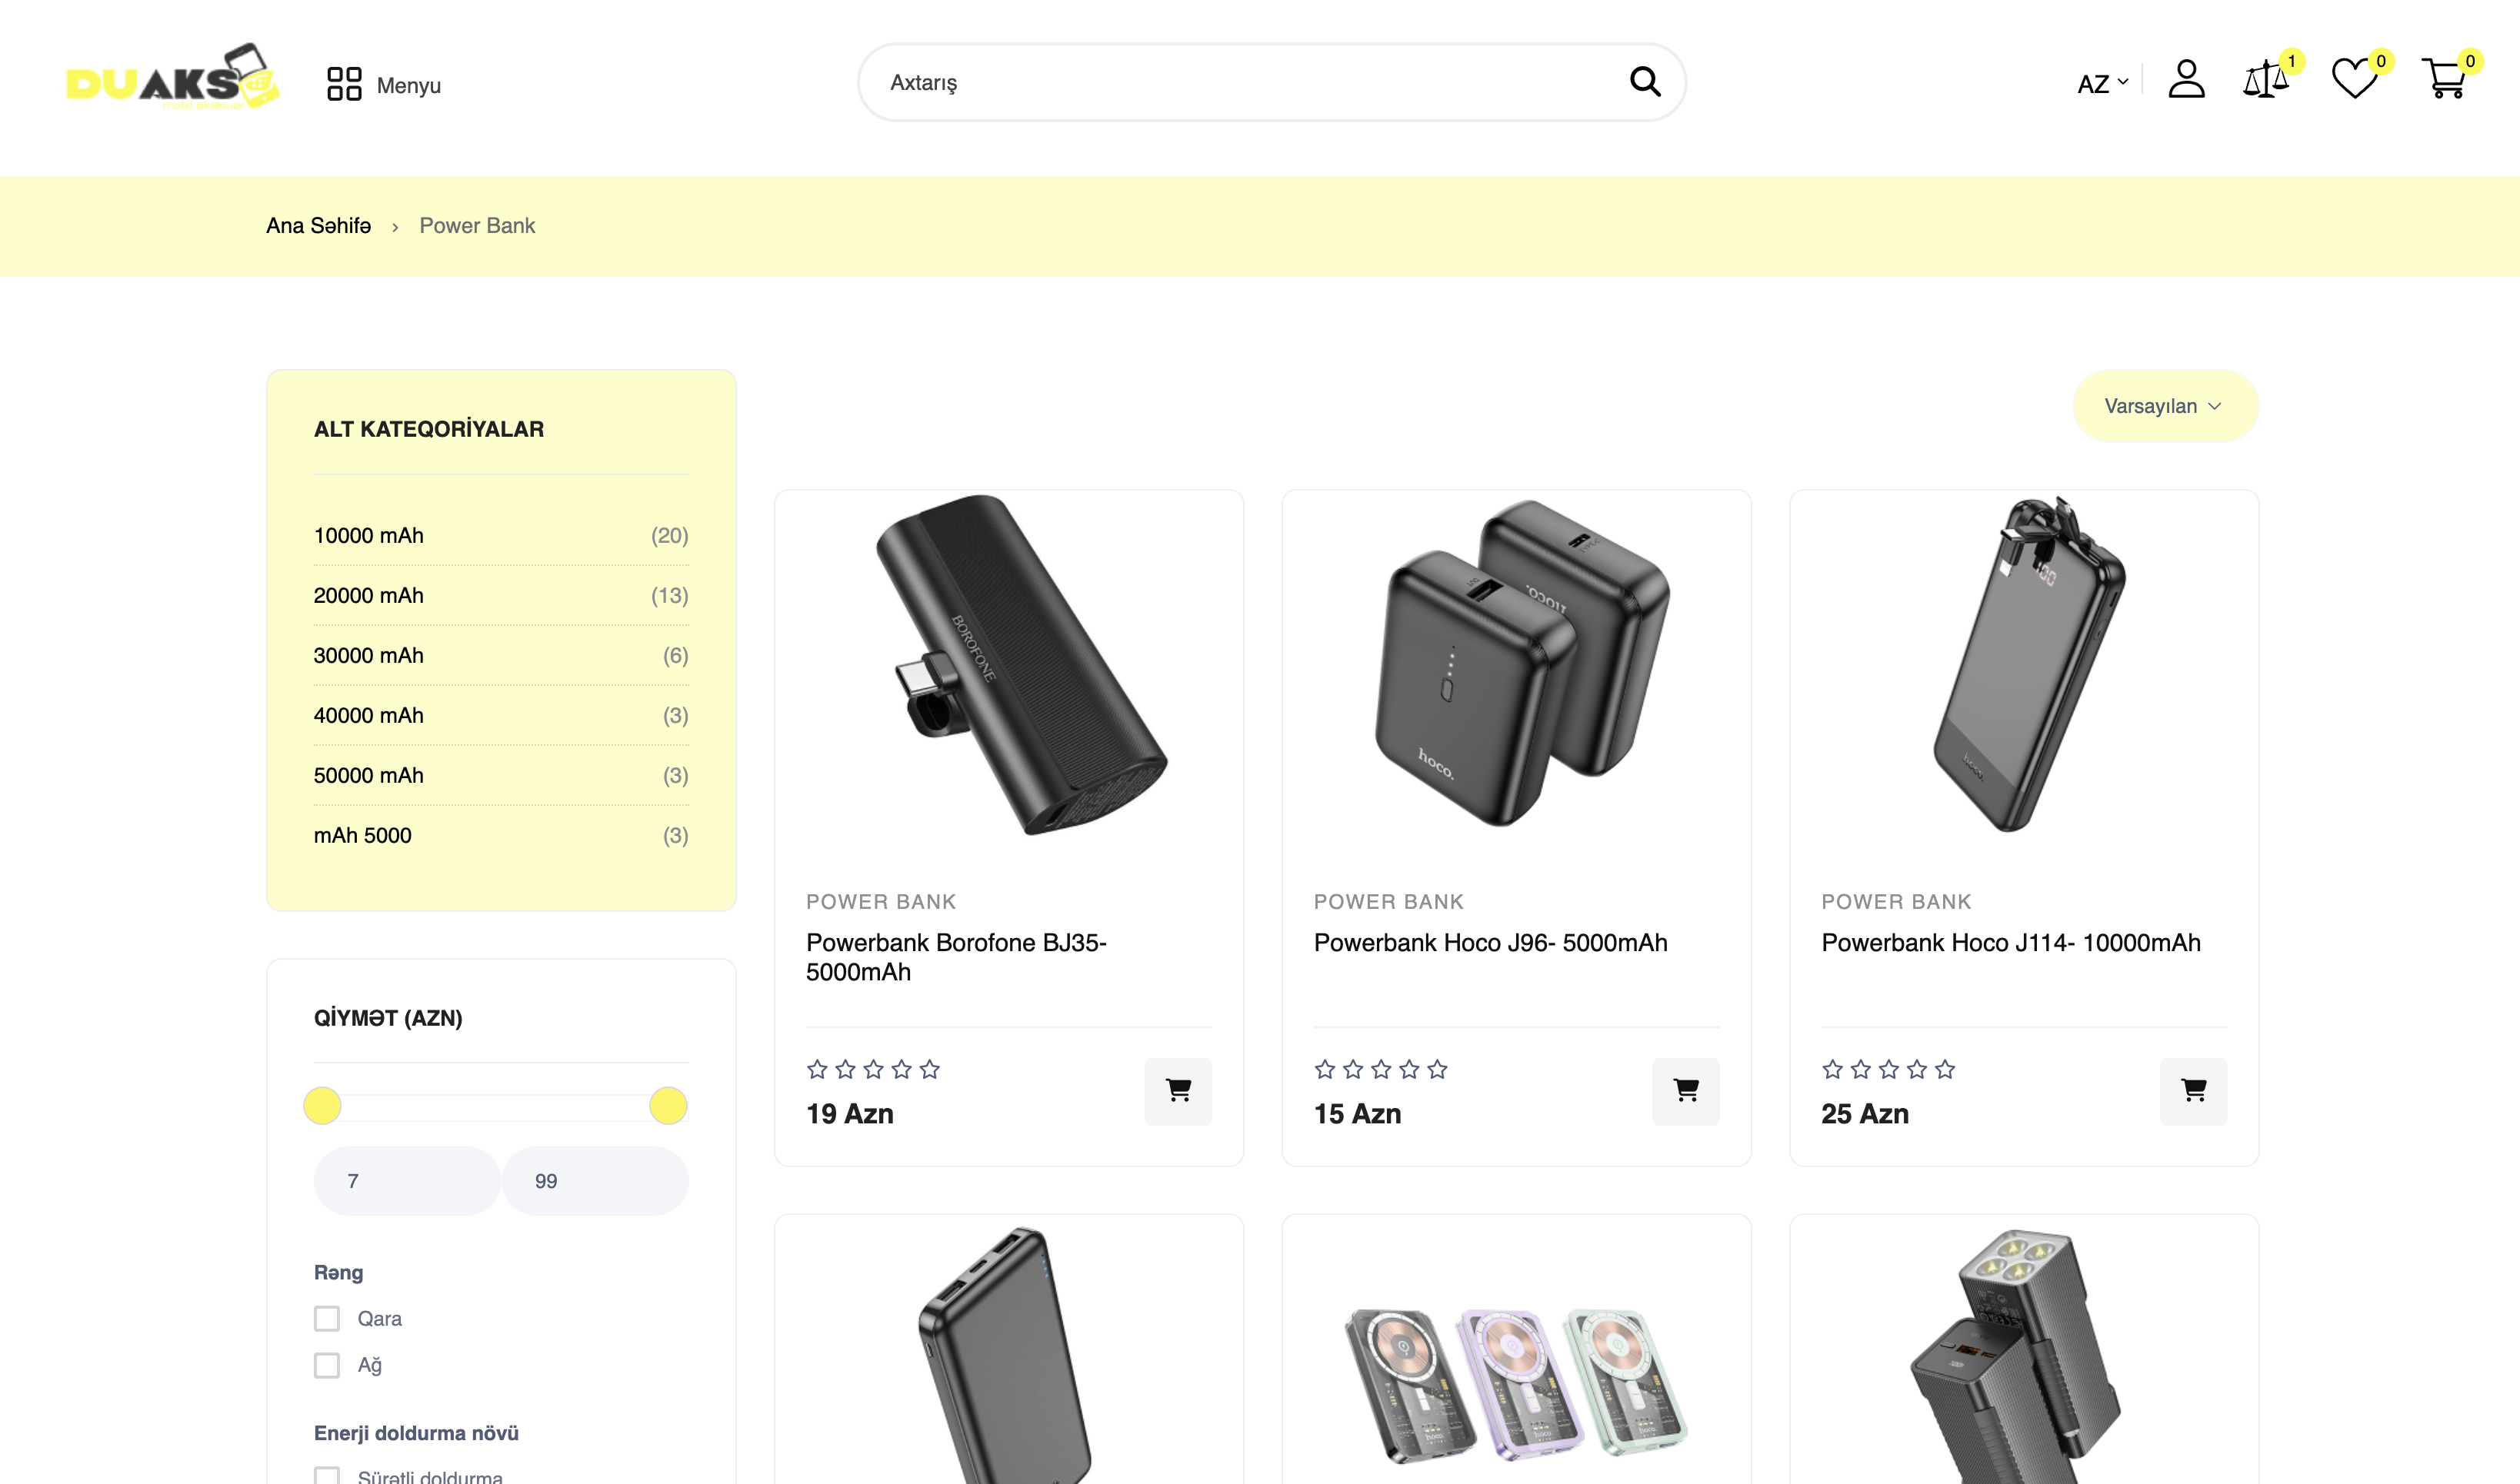Enable Sürətli doldurma charging filter
The image size is (2520, 1484).
(x=327, y=1476)
